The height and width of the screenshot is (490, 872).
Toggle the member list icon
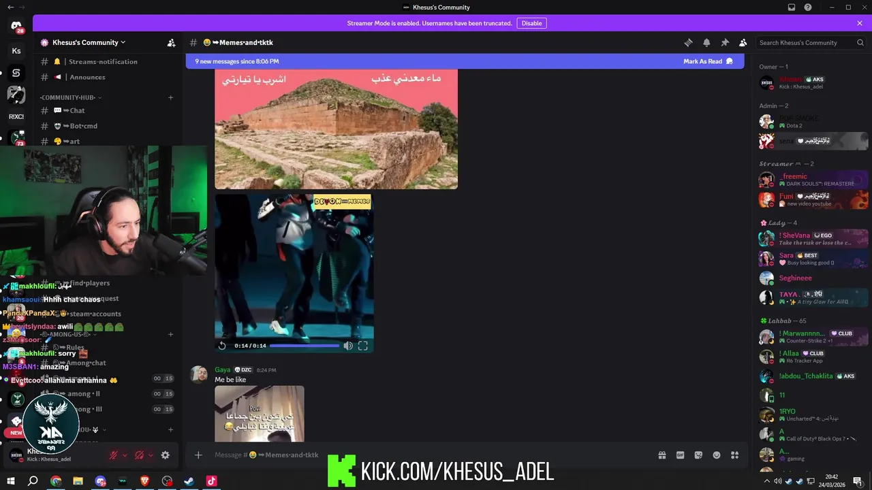pyautogui.click(x=743, y=42)
